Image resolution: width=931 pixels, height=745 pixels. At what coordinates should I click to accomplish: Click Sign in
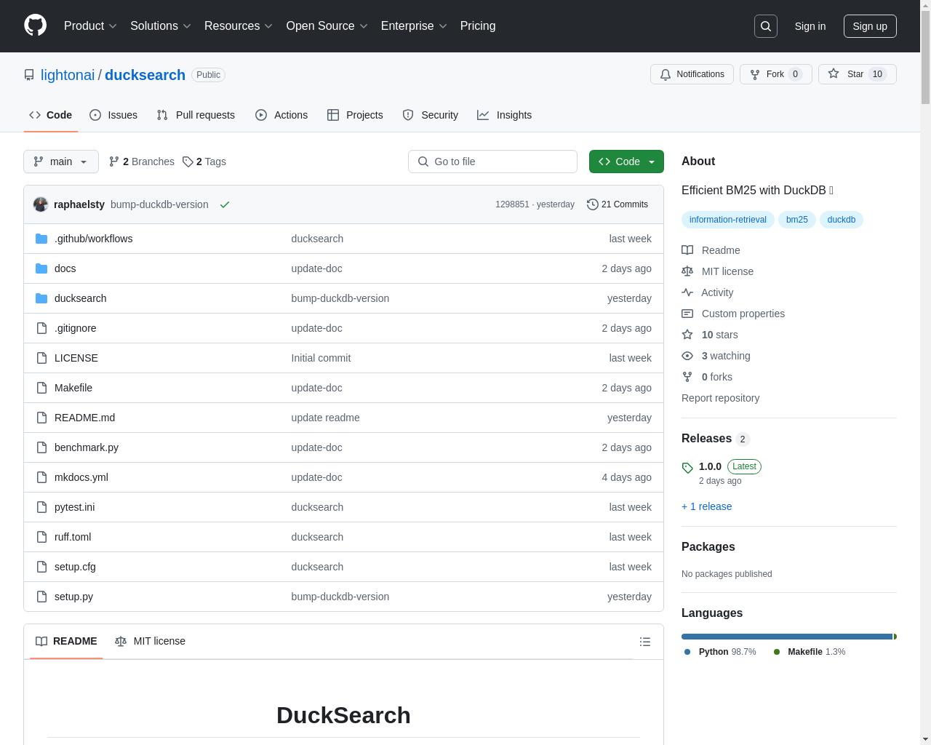click(810, 26)
